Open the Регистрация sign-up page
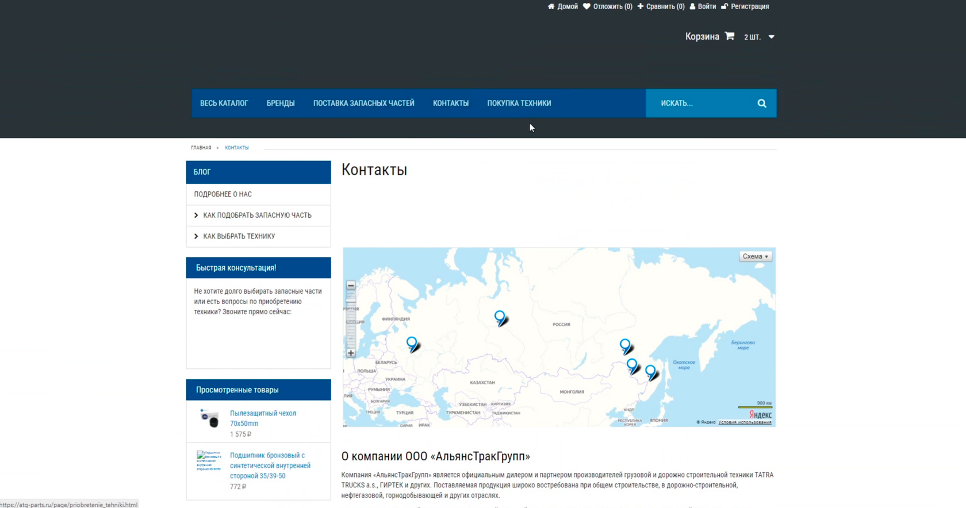 coord(745,6)
